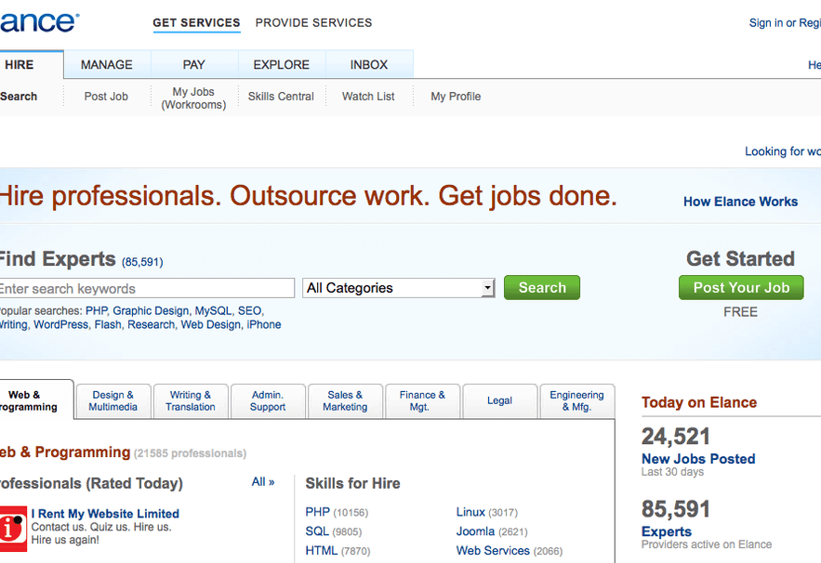Screen dimensions: 821x563
Task: Open the PHP skill link
Action: click(318, 512)
